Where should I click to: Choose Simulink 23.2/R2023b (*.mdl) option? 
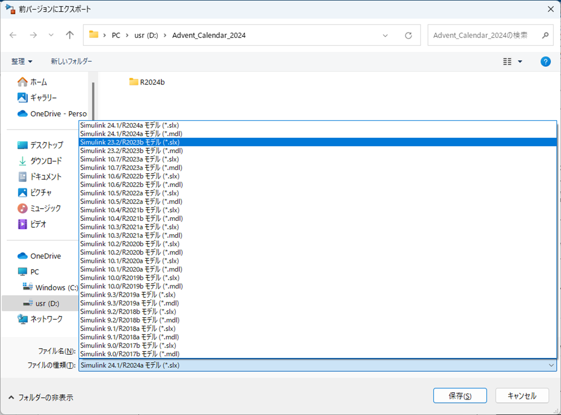(318, 151)
